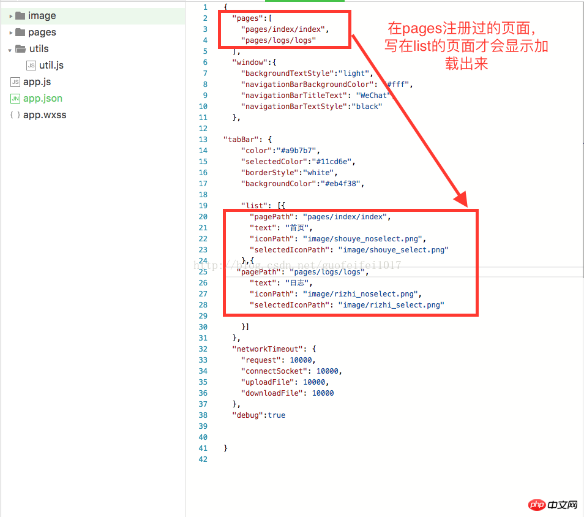The width and height of the screenshot is (584, 517).
Task: Click the "text": "首页" line
Action: pos(281,228)
